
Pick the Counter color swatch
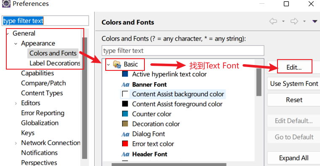pos(125,114)
